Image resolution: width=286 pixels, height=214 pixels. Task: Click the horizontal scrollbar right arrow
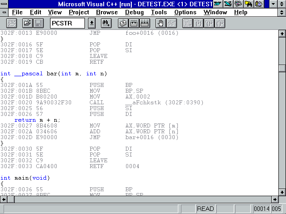click(275, 199)
